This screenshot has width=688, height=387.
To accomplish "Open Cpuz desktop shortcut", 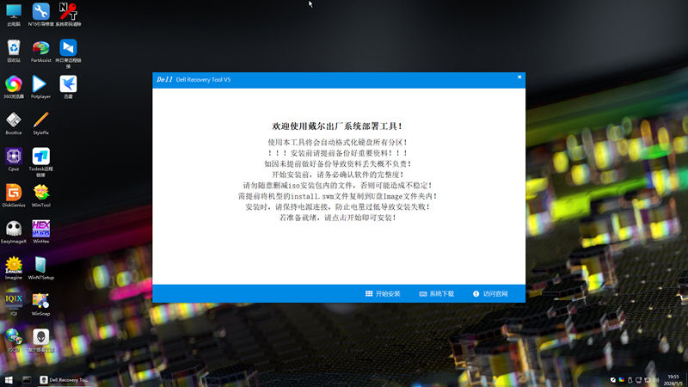I will click(14, 159).
